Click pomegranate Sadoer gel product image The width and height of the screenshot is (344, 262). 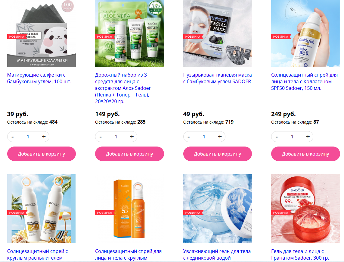[305, 209]
